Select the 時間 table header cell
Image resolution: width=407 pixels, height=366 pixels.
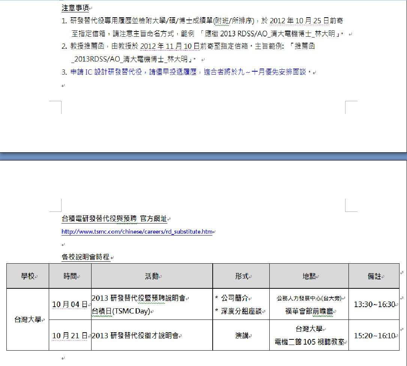point(70,276)
